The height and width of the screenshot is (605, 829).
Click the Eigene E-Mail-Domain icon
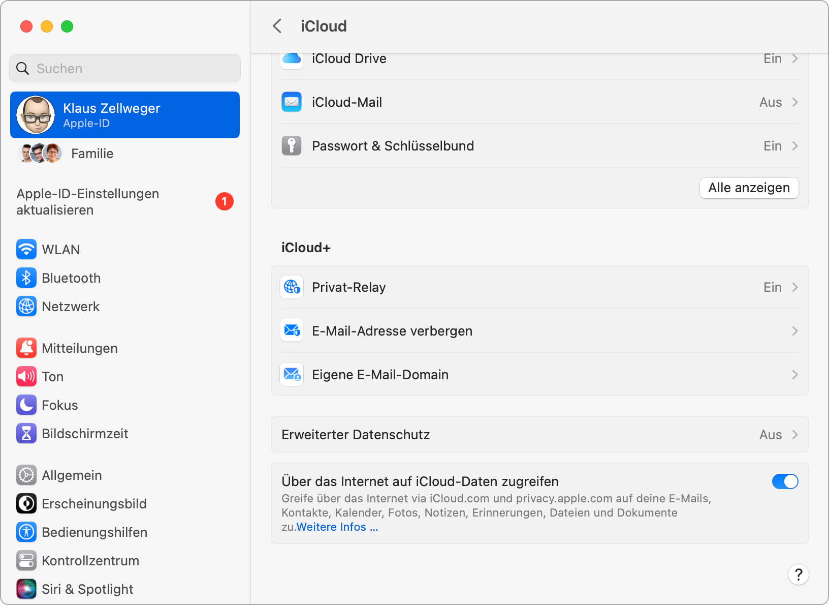tap(292, 375)
